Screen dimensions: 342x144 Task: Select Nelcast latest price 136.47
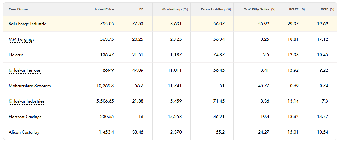107,55
